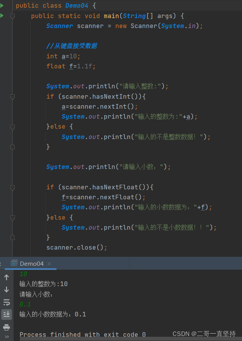
Task: Click console output 输入的整数为:10
Action: point(43,284)
